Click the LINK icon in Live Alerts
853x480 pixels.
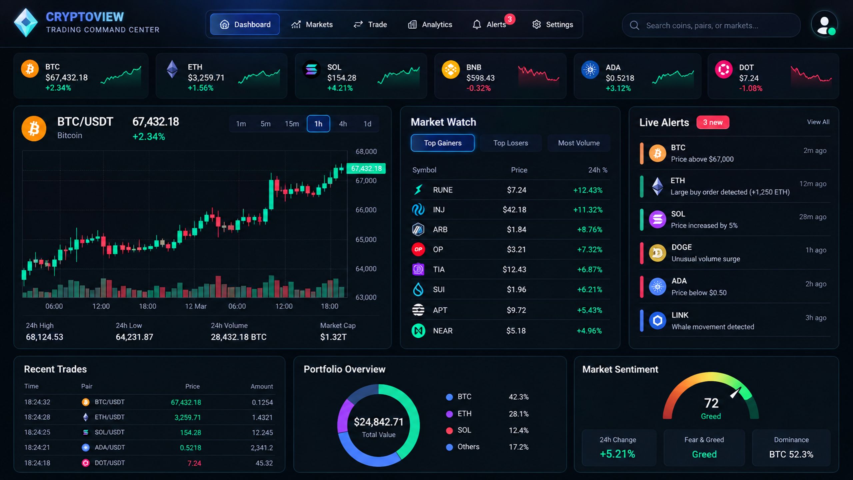click(x=657, y=321)
